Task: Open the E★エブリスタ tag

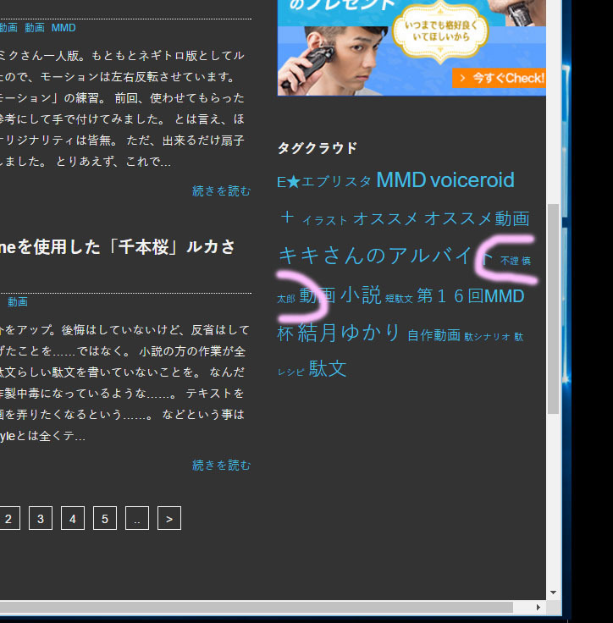Action: pos(324,182)
